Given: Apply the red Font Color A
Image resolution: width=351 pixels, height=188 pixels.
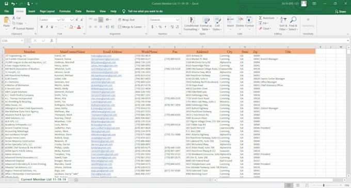Looking at the screenshot, I should pyautogui.click(x=79, y=27).
